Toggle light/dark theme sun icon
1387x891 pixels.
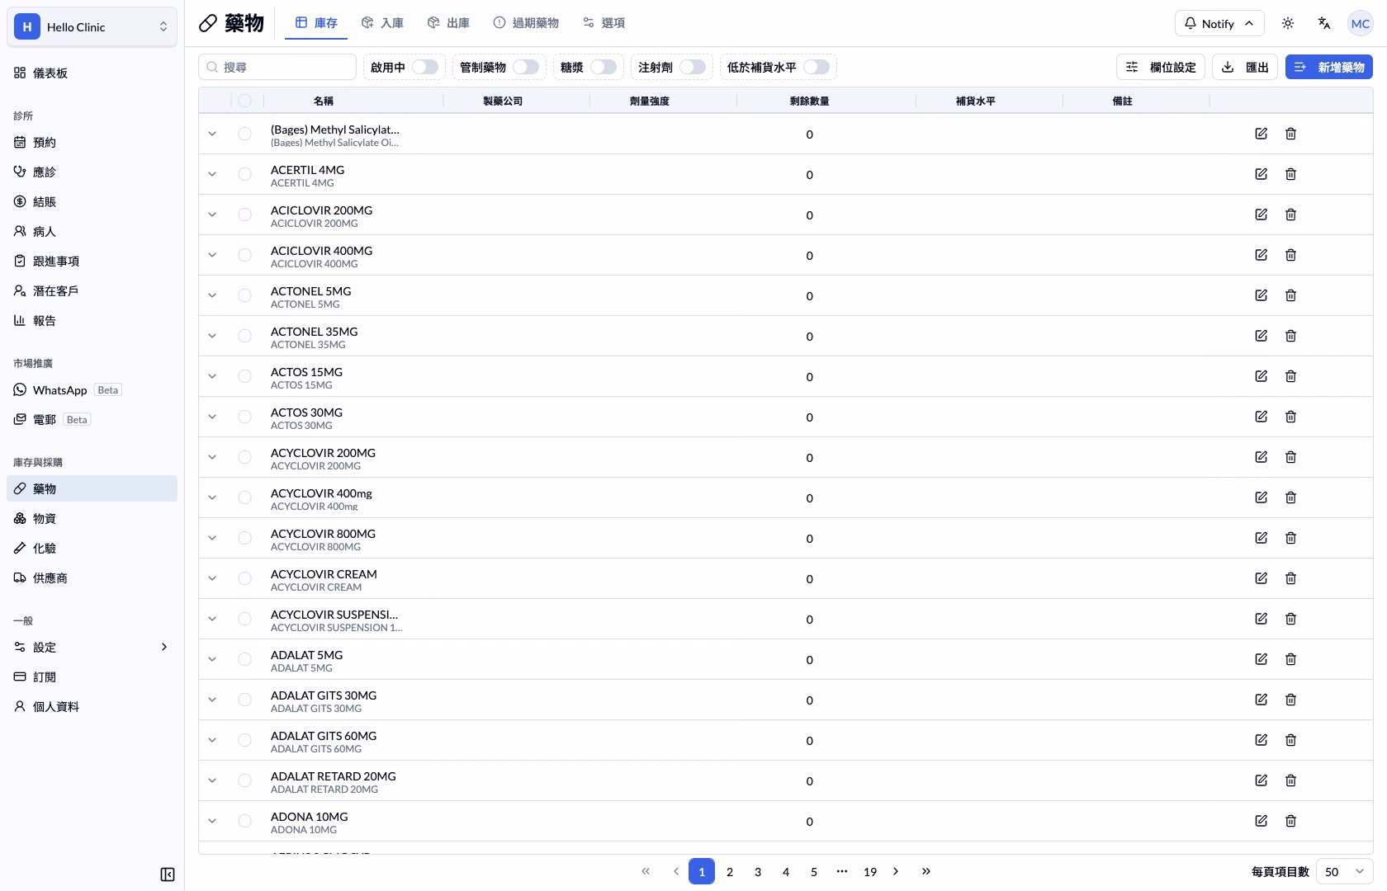(1287, 23)
